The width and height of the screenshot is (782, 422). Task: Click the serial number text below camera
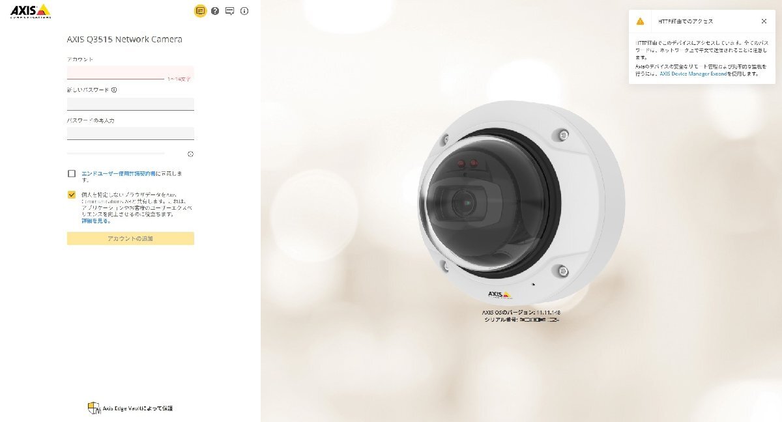pyautogui.click(x=521, y=320)
